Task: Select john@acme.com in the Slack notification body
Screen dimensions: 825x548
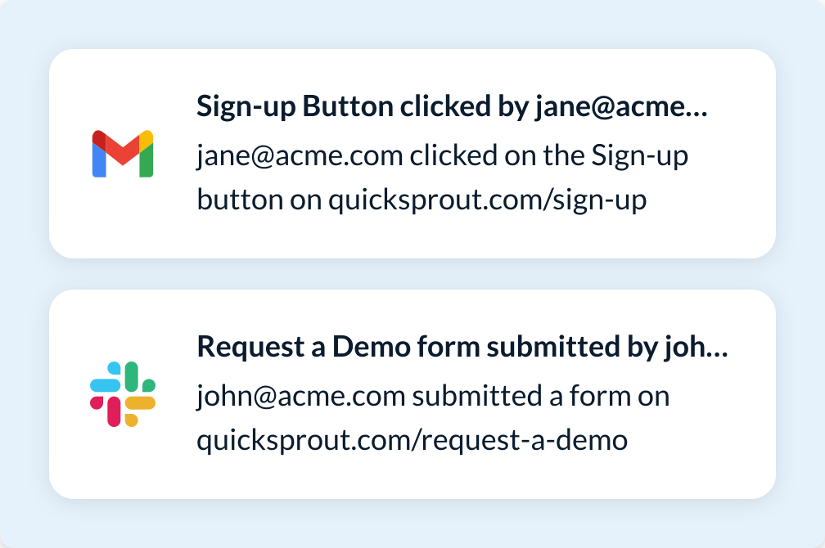Action: [x=301, y=397]
